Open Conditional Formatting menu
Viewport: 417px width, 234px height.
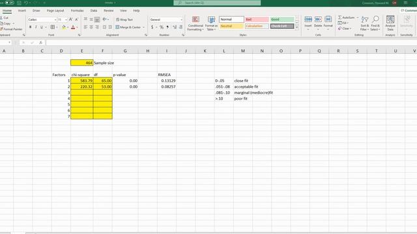pyautogui.click(x=195, y=23)
